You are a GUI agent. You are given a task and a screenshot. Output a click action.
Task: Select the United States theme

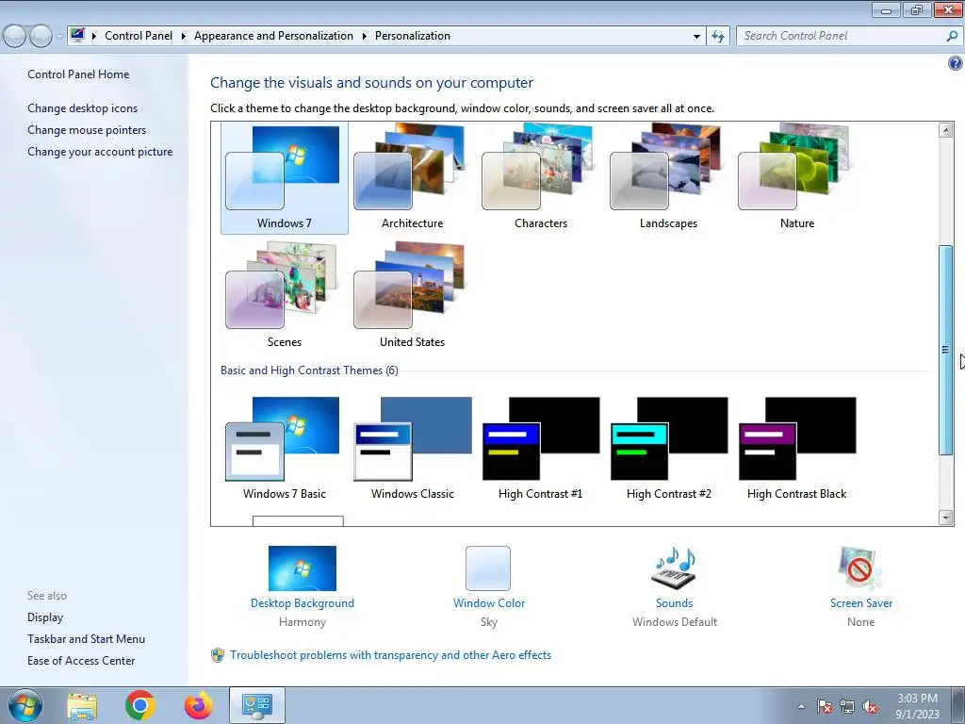tap(412, 295)
